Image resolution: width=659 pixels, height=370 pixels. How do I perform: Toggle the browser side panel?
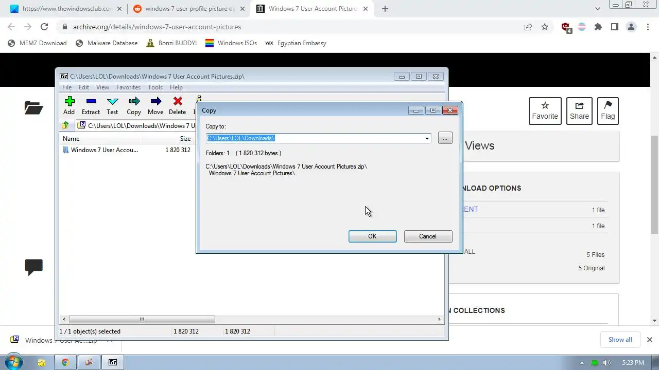[615, 27]
